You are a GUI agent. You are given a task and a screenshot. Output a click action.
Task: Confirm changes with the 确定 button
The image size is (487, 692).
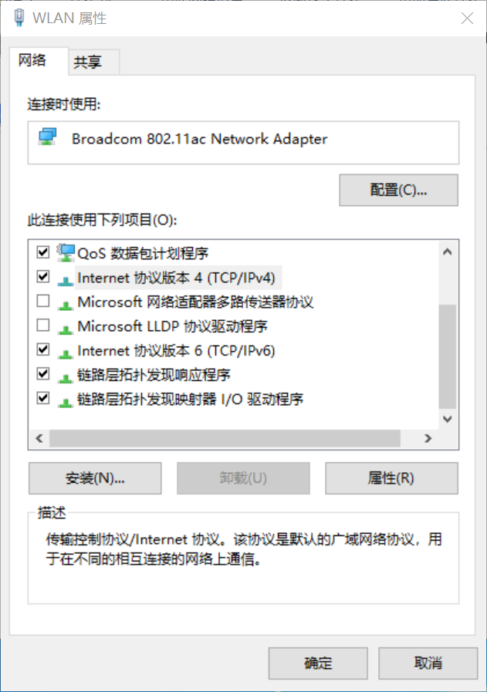[x=318, y=663]
